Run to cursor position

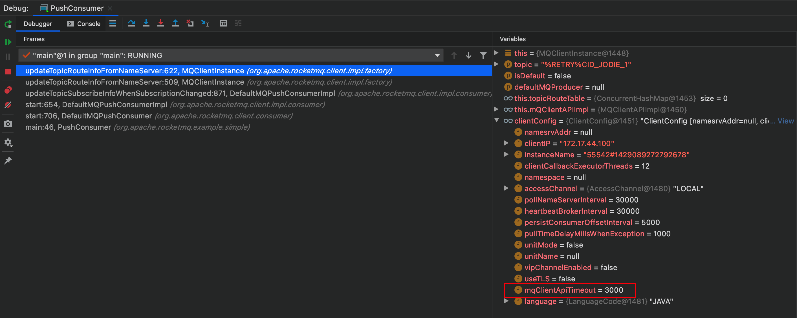click(x=204, y=23)
